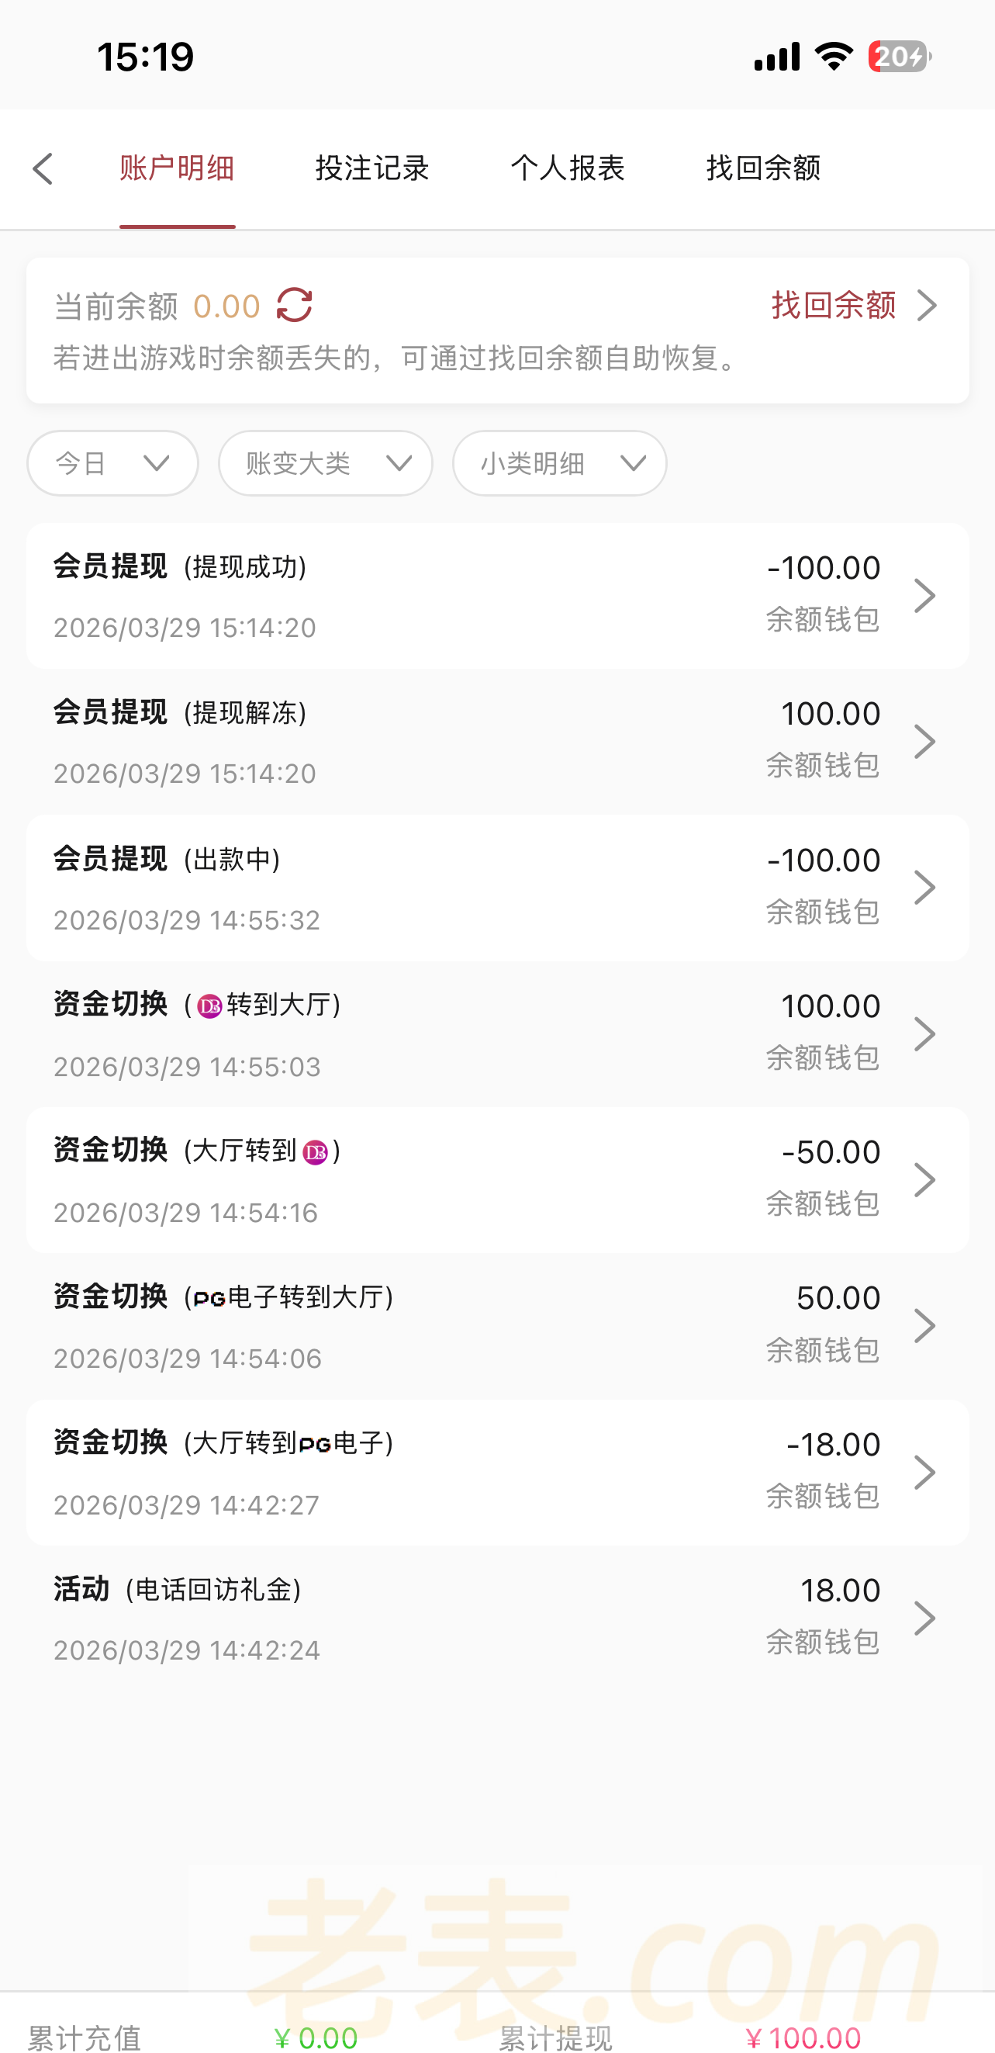Select the 账户明细 tab

click(177, 168)
